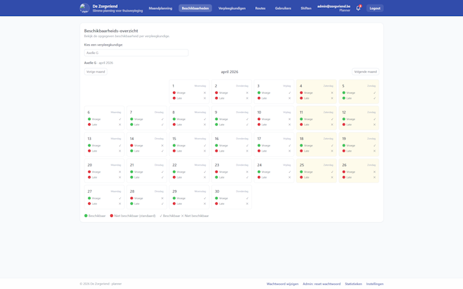Click the date number 22 on Woensdag
Viewport: 463px width, 289px height.
point(174,165)
